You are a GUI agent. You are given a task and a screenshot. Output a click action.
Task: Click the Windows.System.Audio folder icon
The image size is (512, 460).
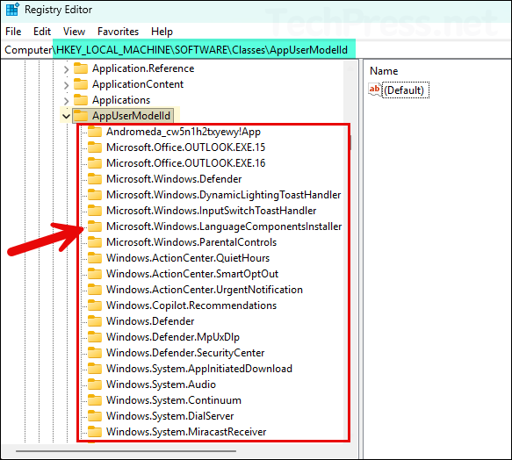tap(95, 385)
